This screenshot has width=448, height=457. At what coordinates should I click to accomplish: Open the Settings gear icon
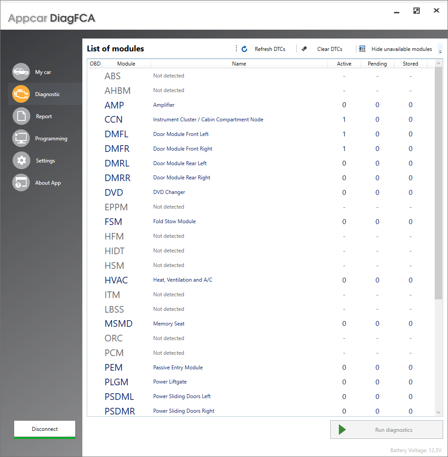[21, 160]
